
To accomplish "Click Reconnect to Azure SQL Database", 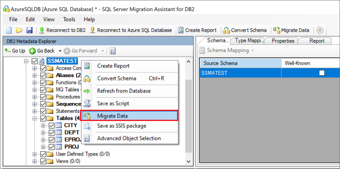I will [131, 30].
